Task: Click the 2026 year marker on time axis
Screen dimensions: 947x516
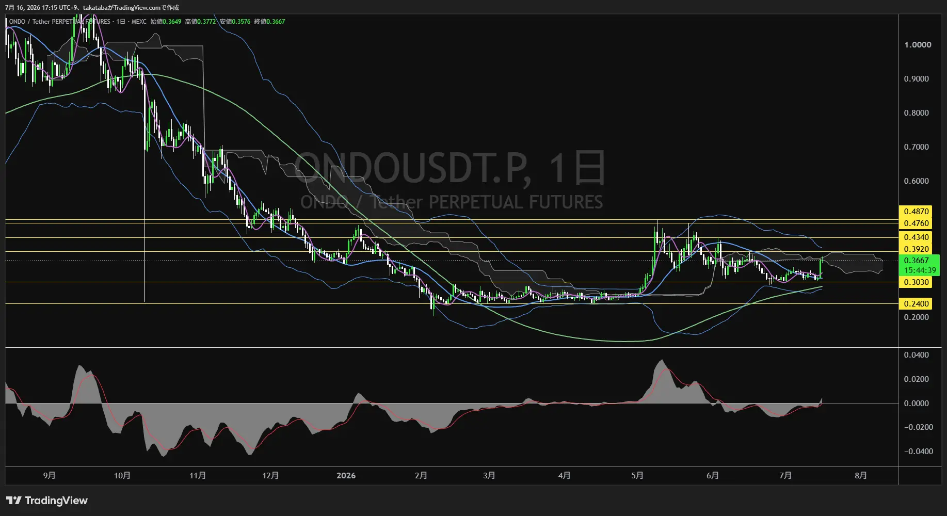Action: (346, 476)
